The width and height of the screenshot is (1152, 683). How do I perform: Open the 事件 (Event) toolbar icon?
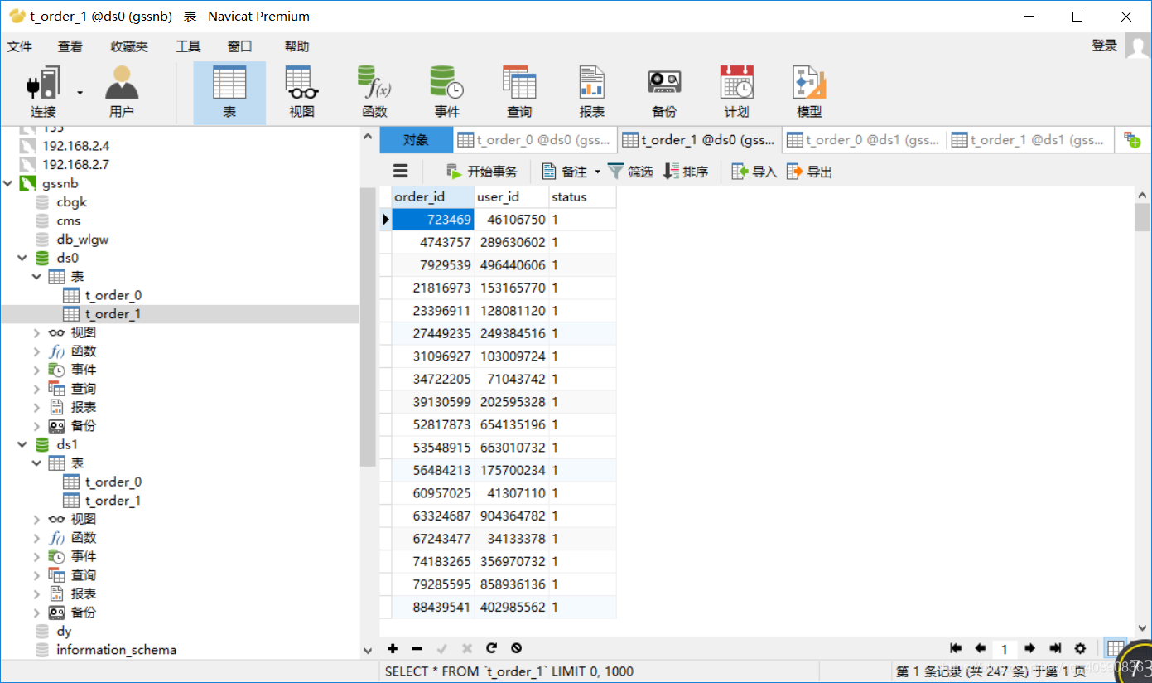[446, 91]
